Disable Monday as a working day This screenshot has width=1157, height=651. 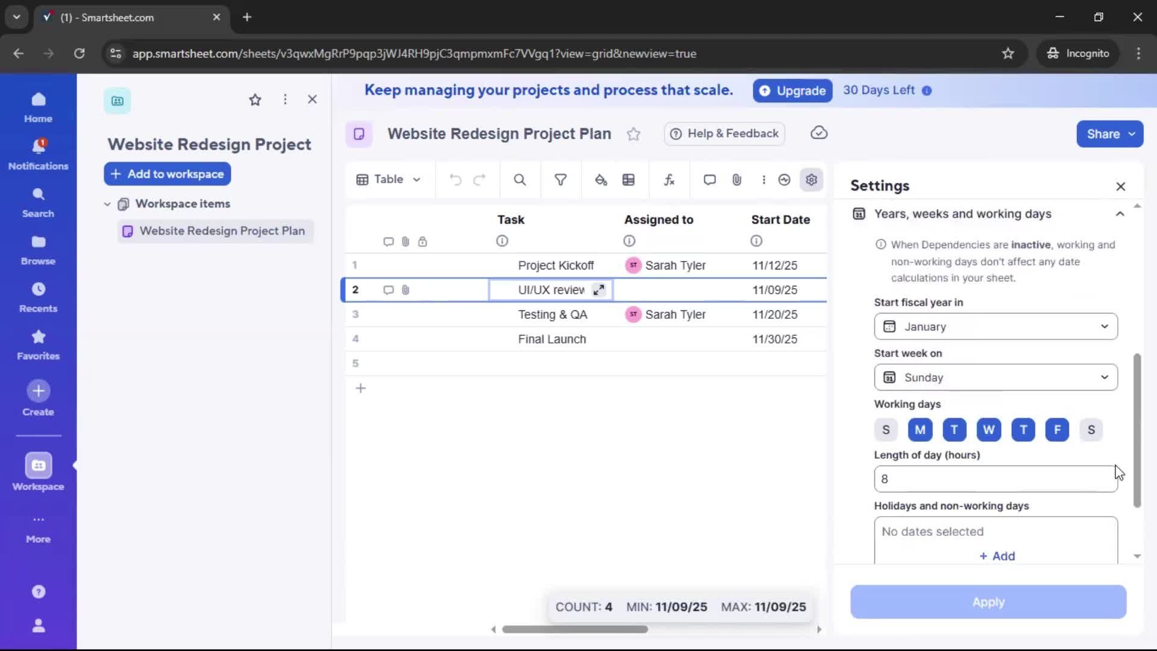tap(920, 430)
